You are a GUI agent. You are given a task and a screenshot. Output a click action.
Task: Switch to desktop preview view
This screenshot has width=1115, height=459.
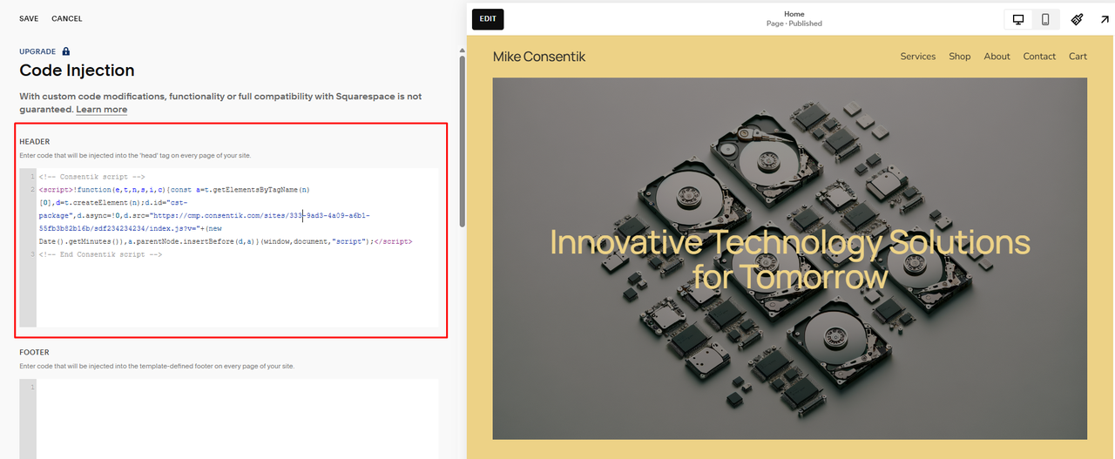(1017, 19)
